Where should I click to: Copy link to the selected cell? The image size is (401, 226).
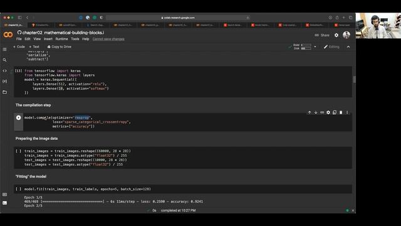click(x=322, y=112)
